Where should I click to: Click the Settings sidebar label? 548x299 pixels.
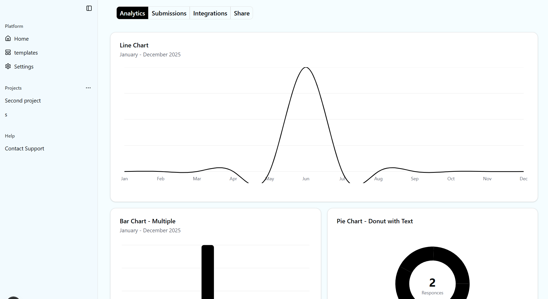point(24,67)
